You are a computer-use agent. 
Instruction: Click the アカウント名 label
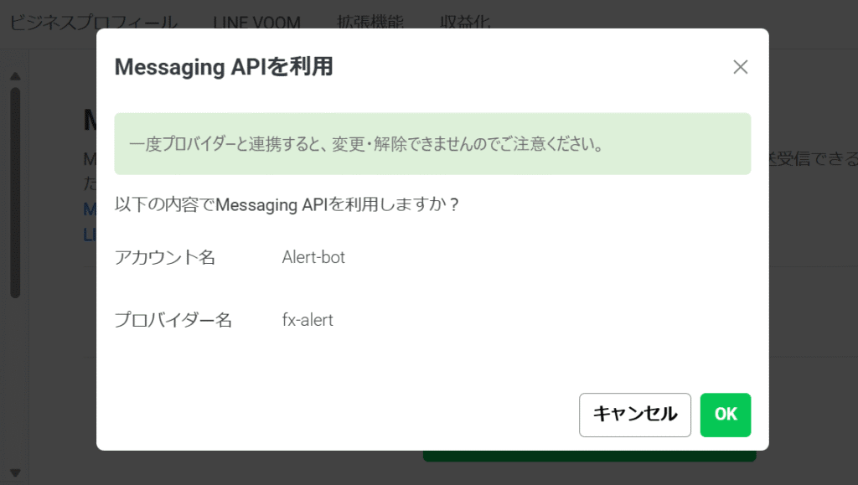(x=165, y=257)
